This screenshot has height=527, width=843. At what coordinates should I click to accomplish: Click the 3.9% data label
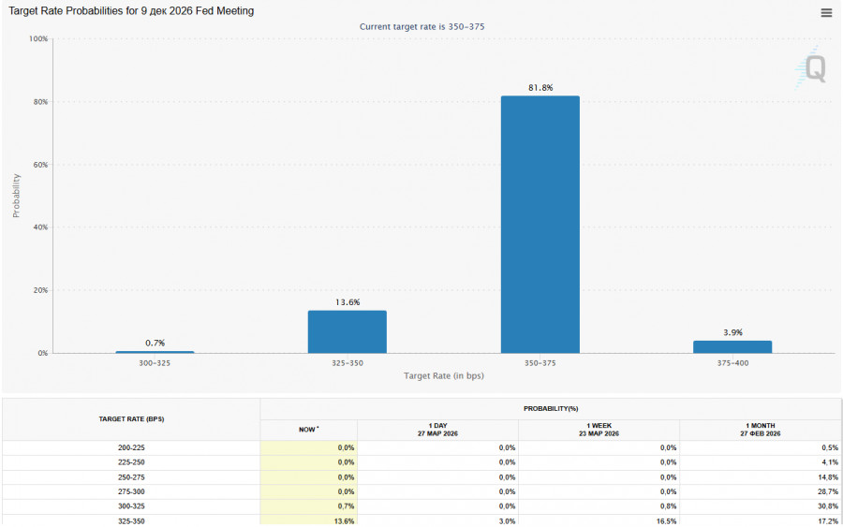click(x=732, y=332)
